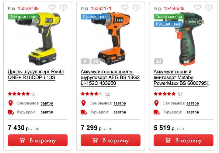219x153 pixels.
Task: Add AEG drill priced 7 299 to cart
Action: pyautogui.click(x=111, y=140)
